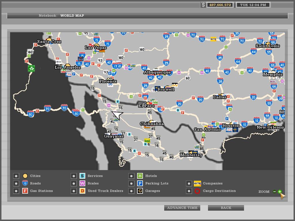The width and height of the screenshot is (295, 221).
Task: Click the Nextar company logo on the map
Action: tap(213, 39)
